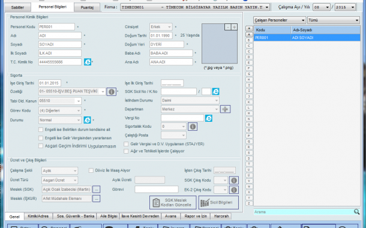Click the e icon beside SGK Sicil No
366x228 pixels.
tap(215, 91)
